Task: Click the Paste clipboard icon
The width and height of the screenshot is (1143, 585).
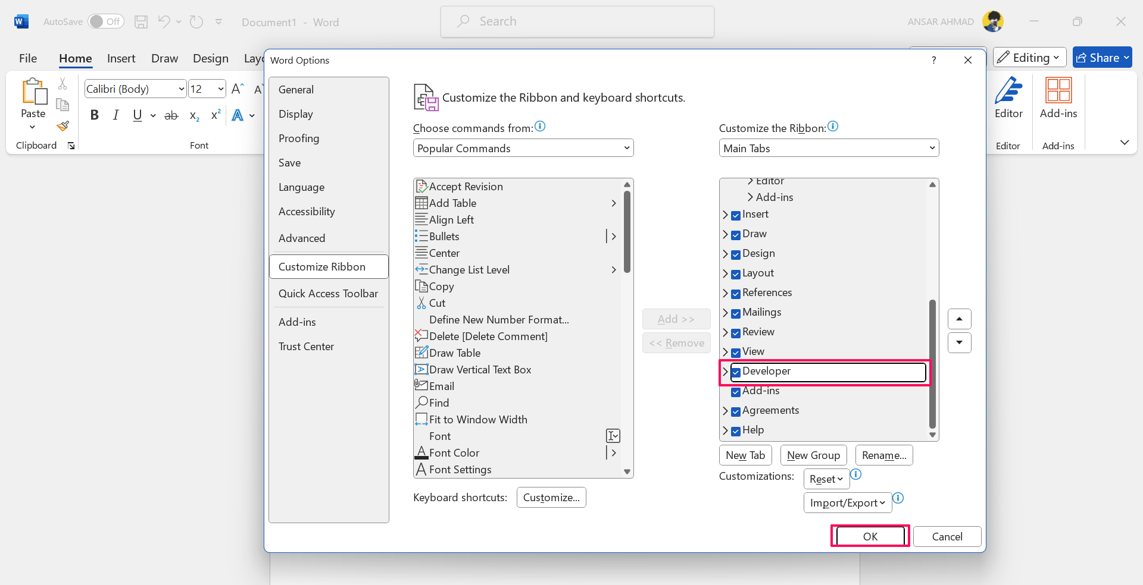Action: click(x=34, y=92)
